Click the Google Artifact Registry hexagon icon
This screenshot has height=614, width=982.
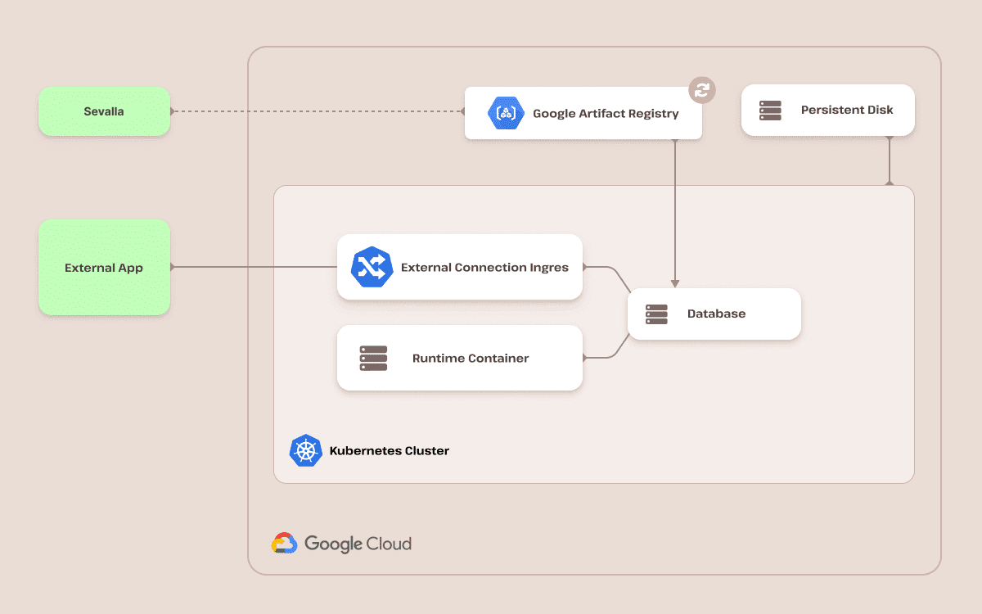coord(506,113)
